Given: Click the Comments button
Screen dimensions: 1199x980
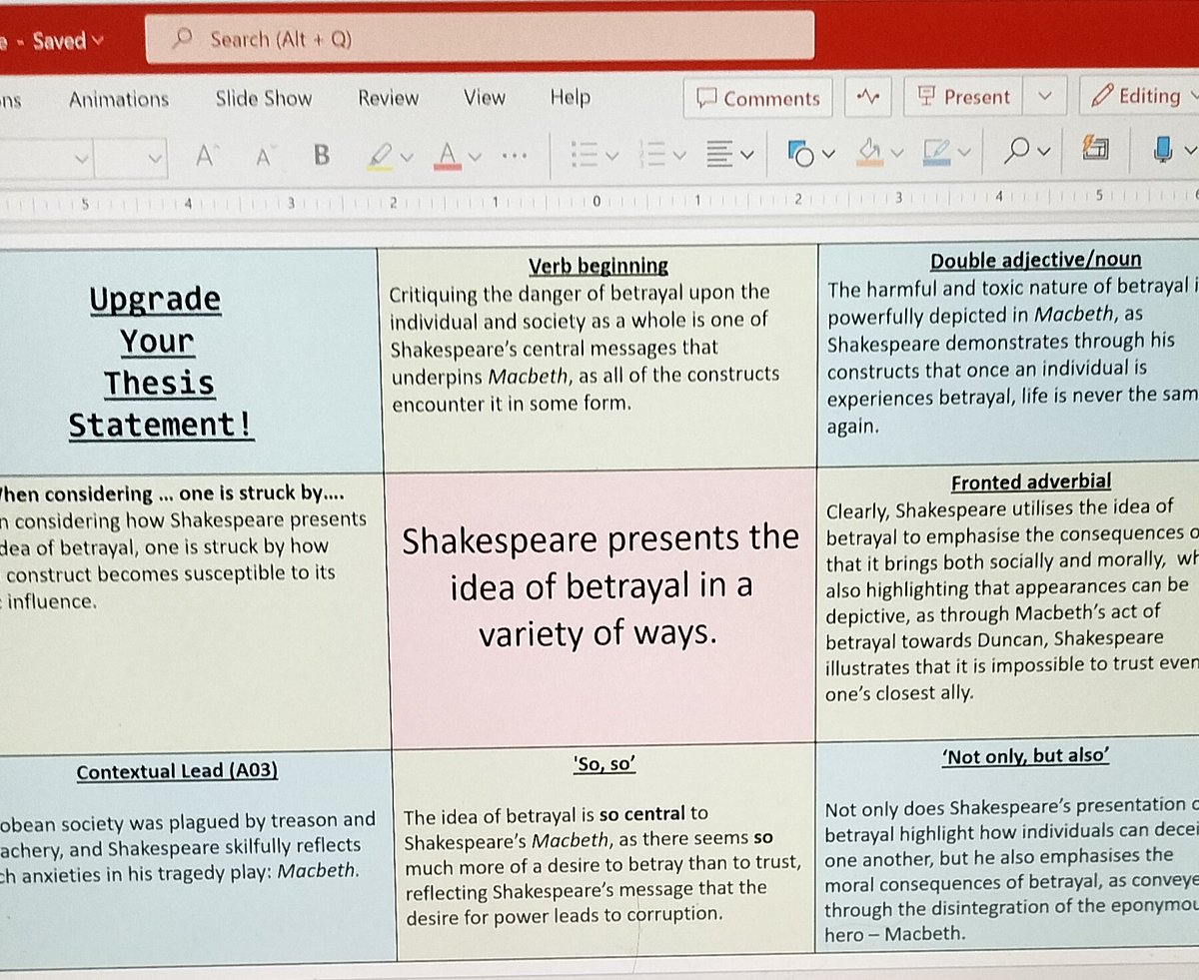Looking at the screenshot, I should 758,98.
